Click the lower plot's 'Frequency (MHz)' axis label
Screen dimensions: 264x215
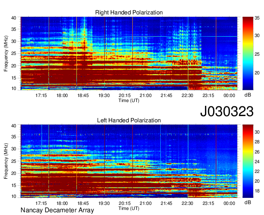pyautogui.click(x=6, y=161)
